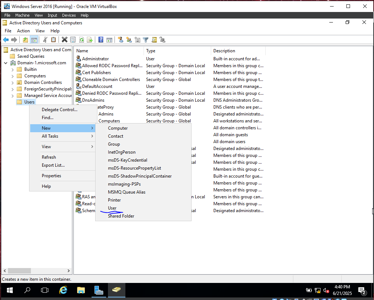Screen dimensions: 374x300
Task: Click Add to group toolbar icon
Action: pyautogui.click(x=162, y=40)
